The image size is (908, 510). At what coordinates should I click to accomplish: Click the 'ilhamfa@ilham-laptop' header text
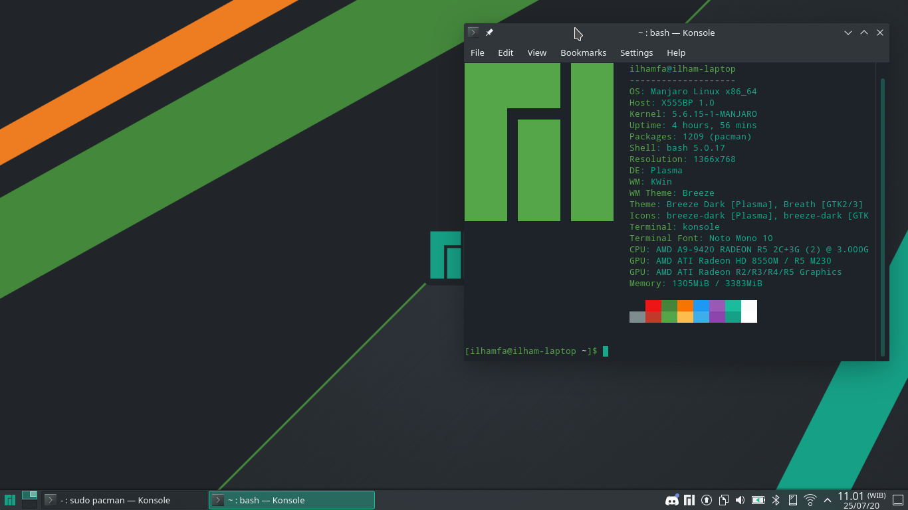coord(683,68)
